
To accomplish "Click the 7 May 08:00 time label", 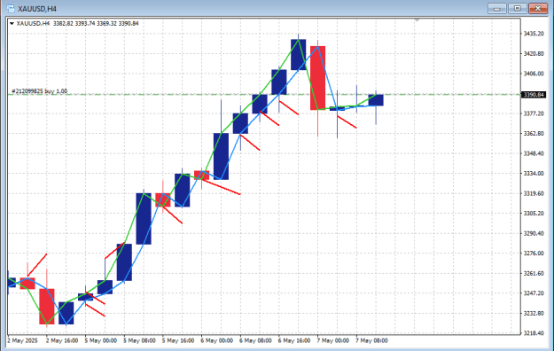I will [x=371, y=340].
